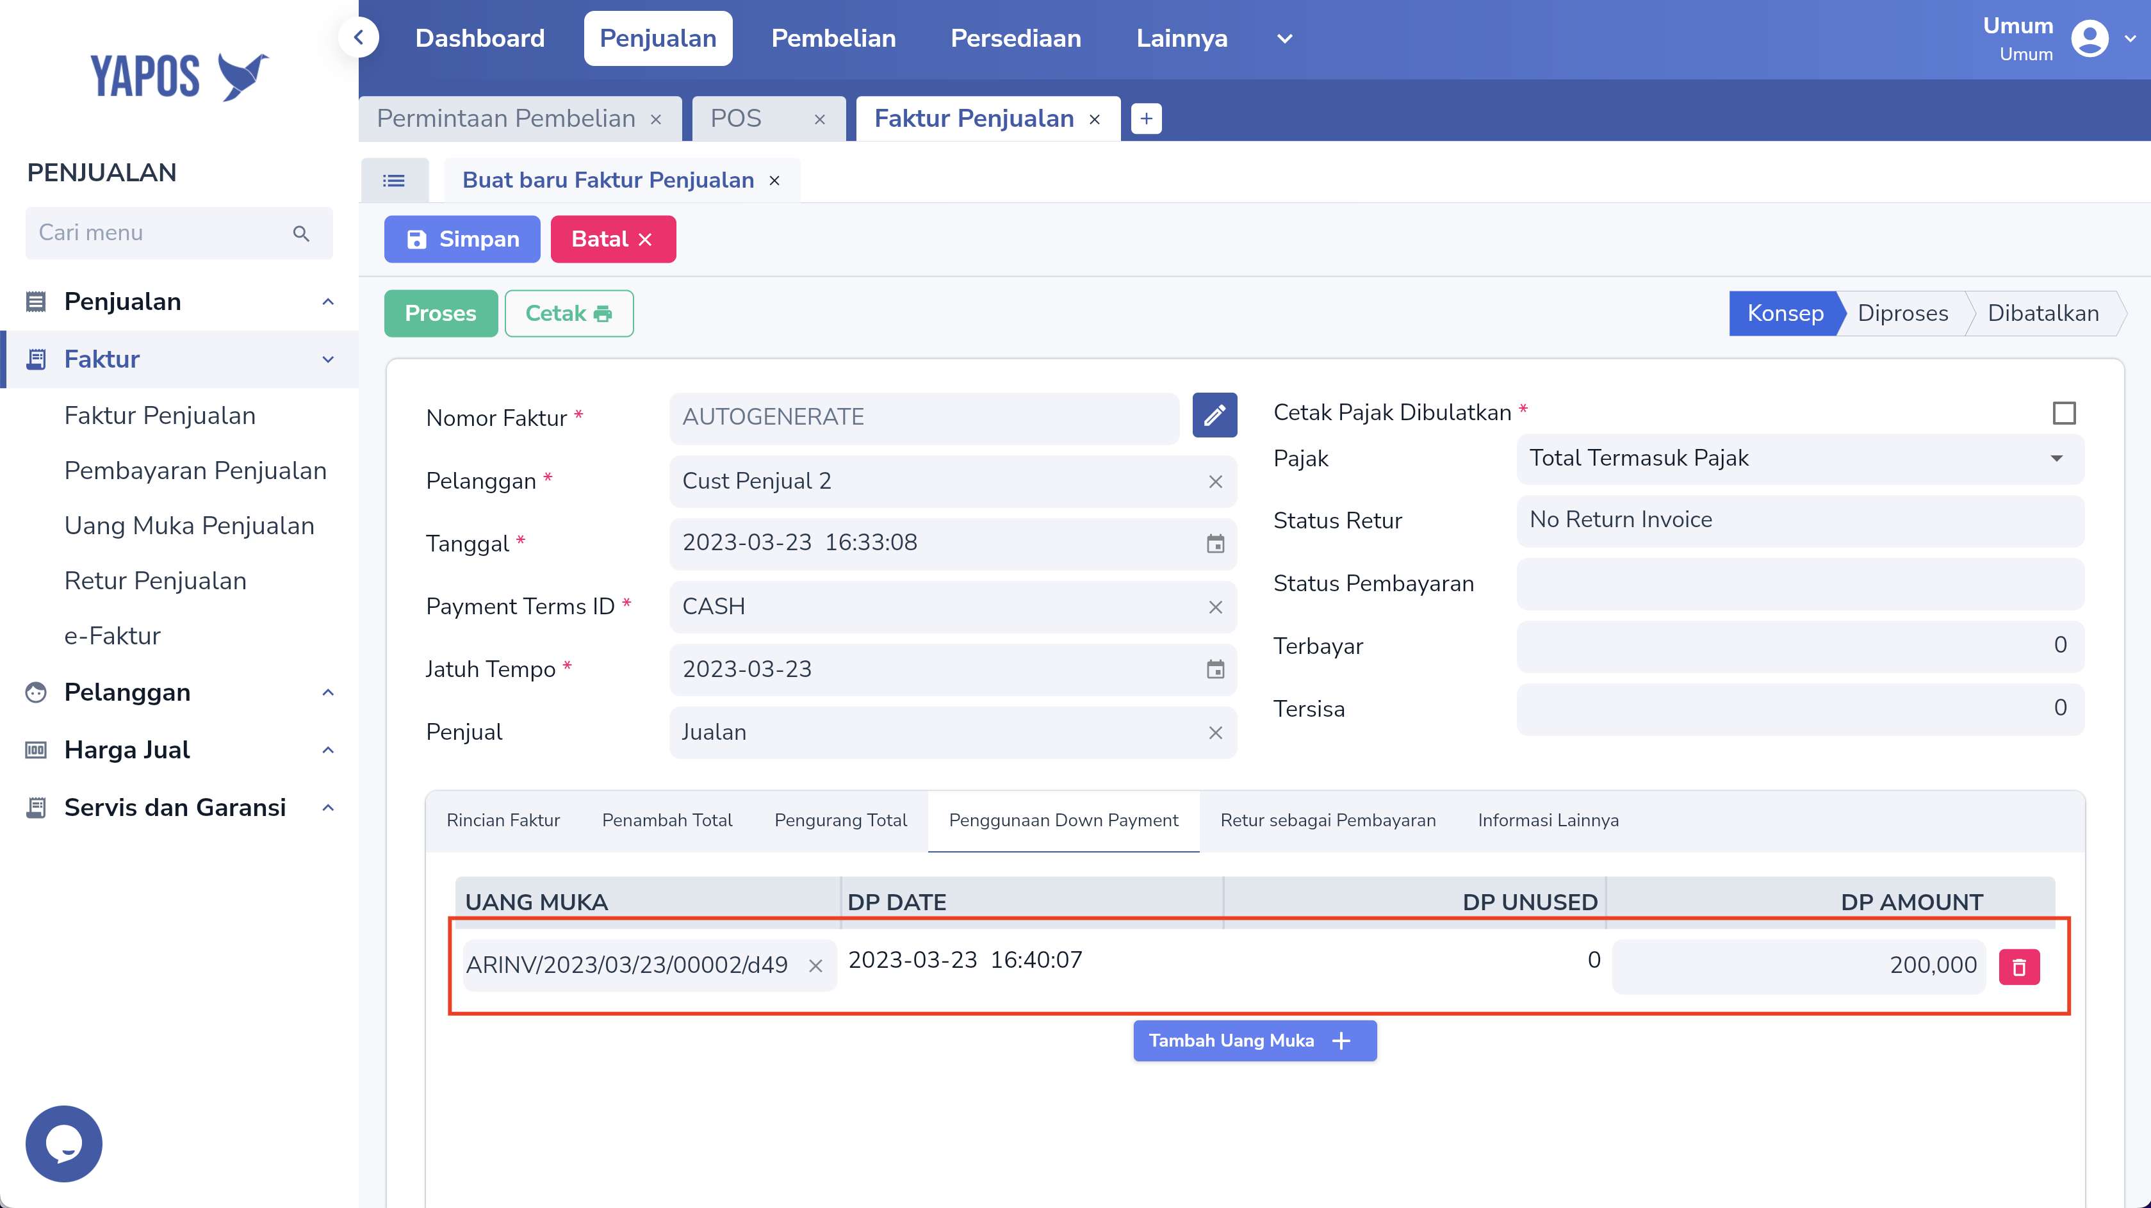
Task: Open the Pembelian menu
Action: 833,38
